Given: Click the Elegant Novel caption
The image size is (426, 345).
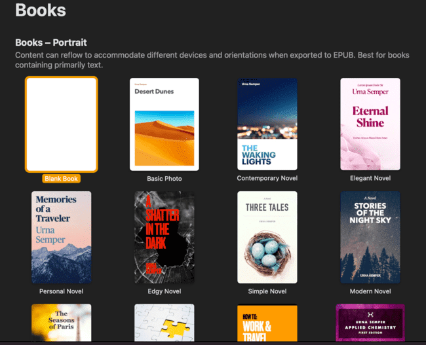Looking at the screenshot, I should pos(370,178).
